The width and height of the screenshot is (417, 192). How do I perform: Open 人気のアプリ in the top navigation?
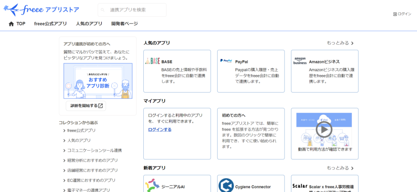tap(89, 23)
